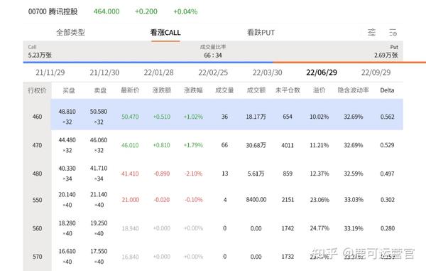
Task: Click the Put volume 2.69万张
Action: 386,55
